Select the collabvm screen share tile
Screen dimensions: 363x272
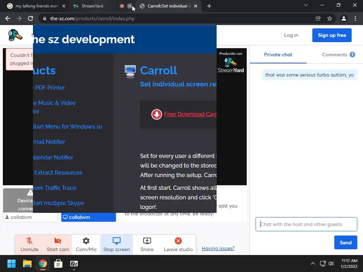point(88,217)
